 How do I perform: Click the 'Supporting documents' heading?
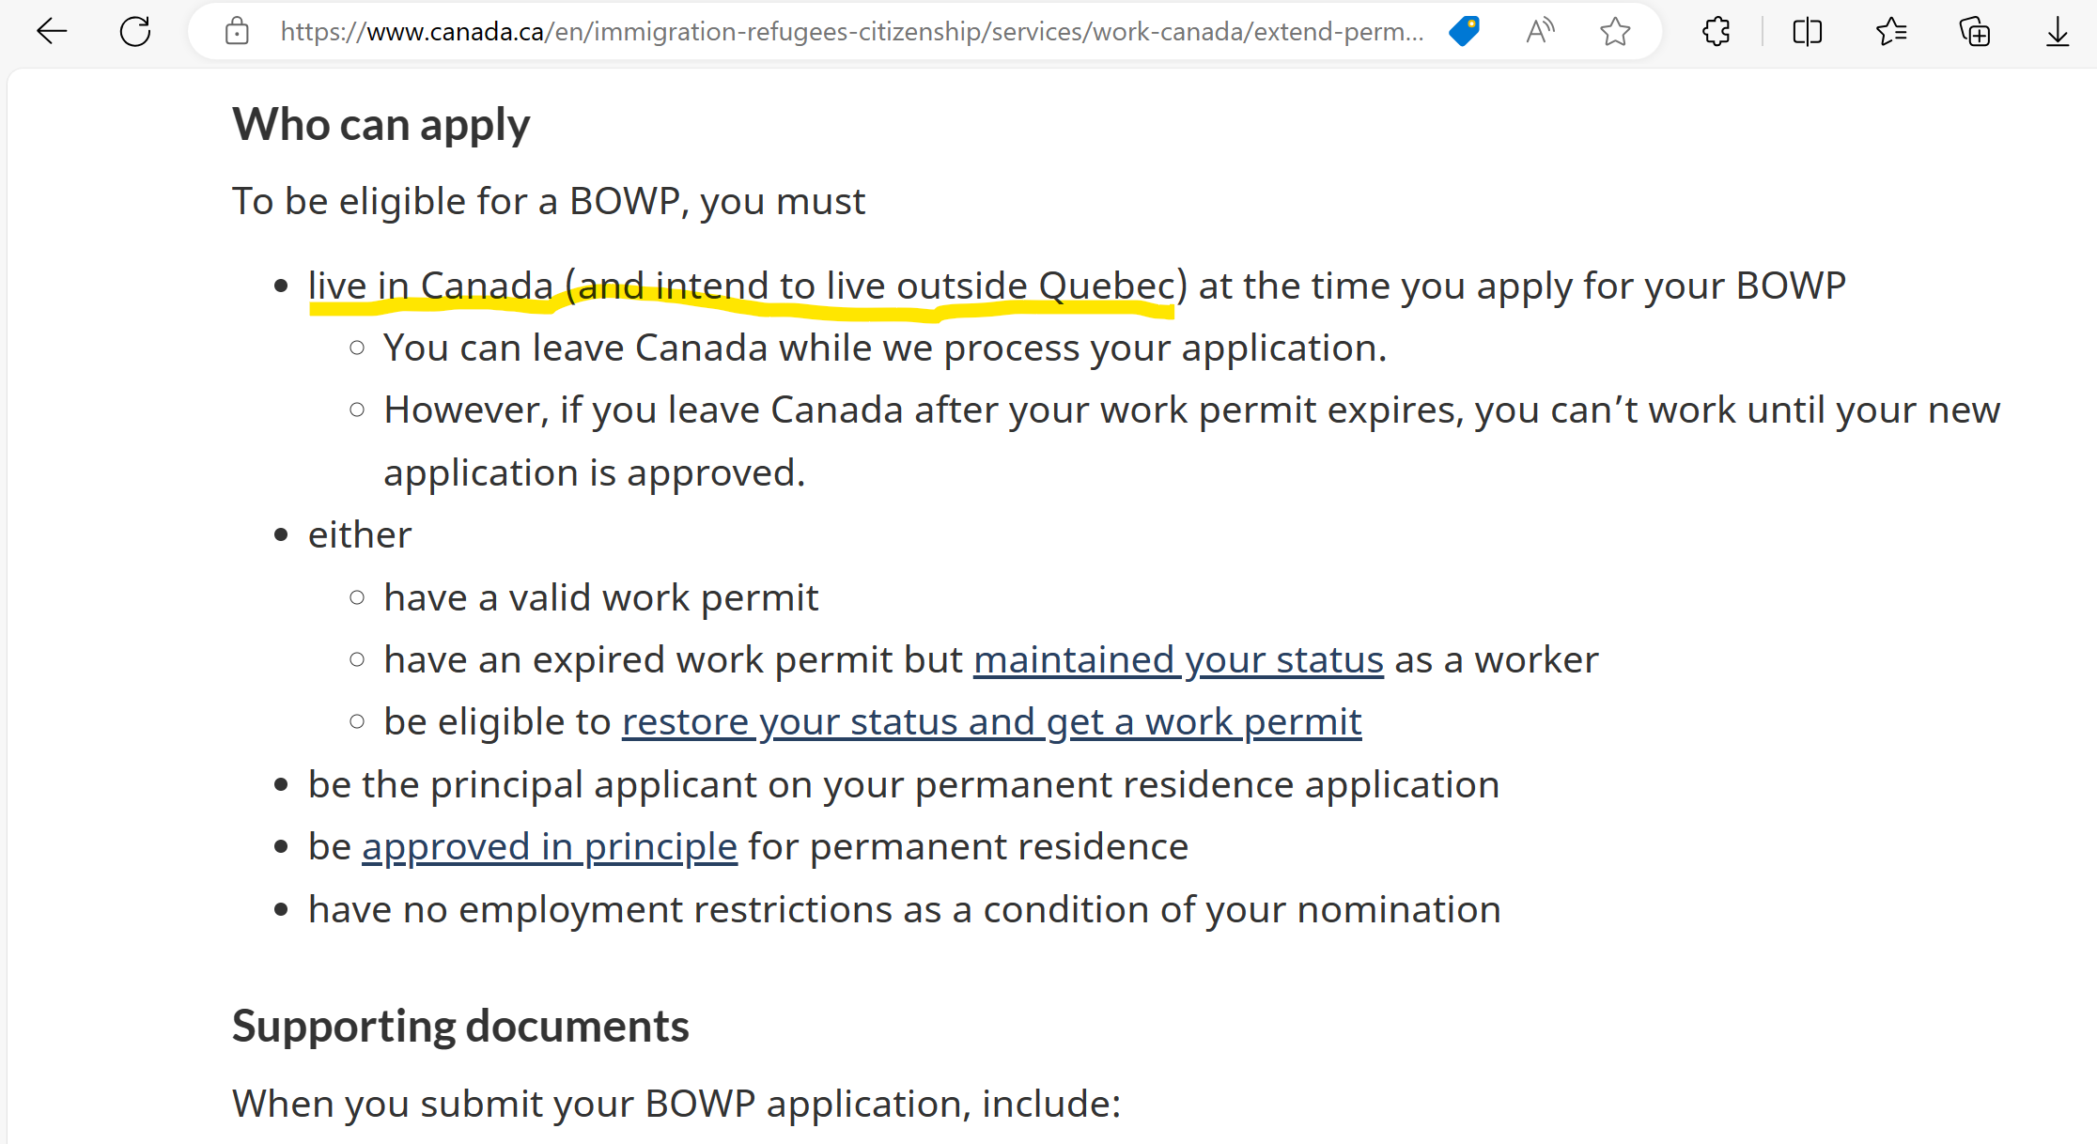click(x=460, y=1025)
